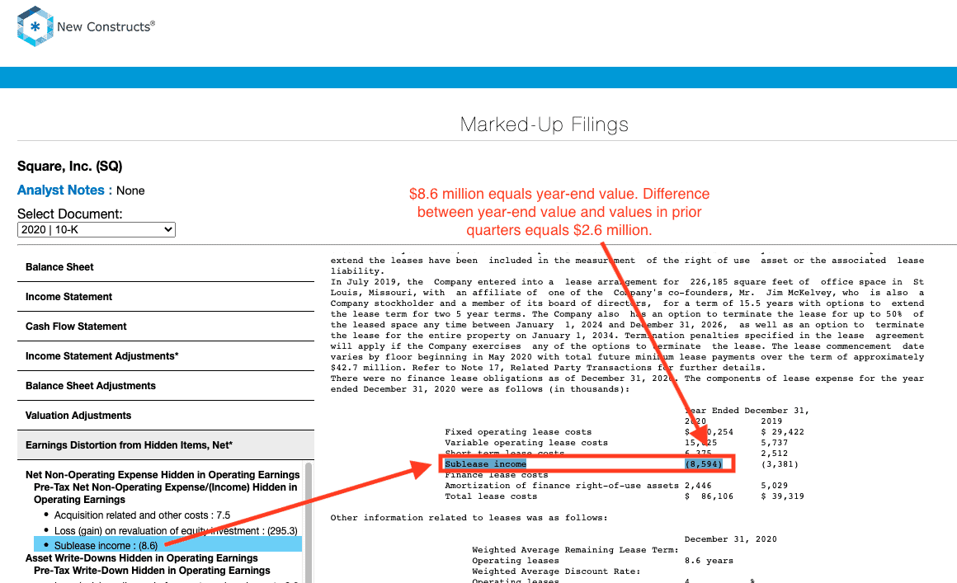Click Pre-Tax Net Non-Operating Expense/(Income) Hidden heading

click(x=165, y=493)
